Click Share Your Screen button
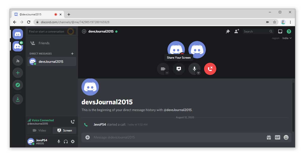The height and width of the screenshot is (154, 303). 179,69
